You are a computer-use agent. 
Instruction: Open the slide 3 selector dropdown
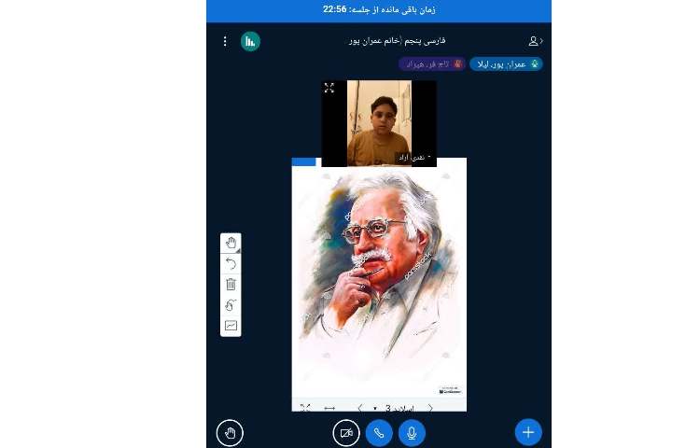[x=395, y=408]
